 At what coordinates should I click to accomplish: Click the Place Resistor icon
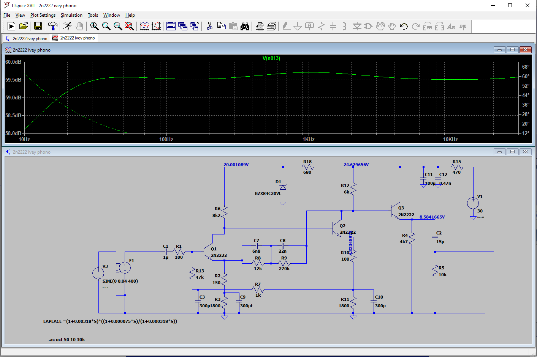point(322,26)
